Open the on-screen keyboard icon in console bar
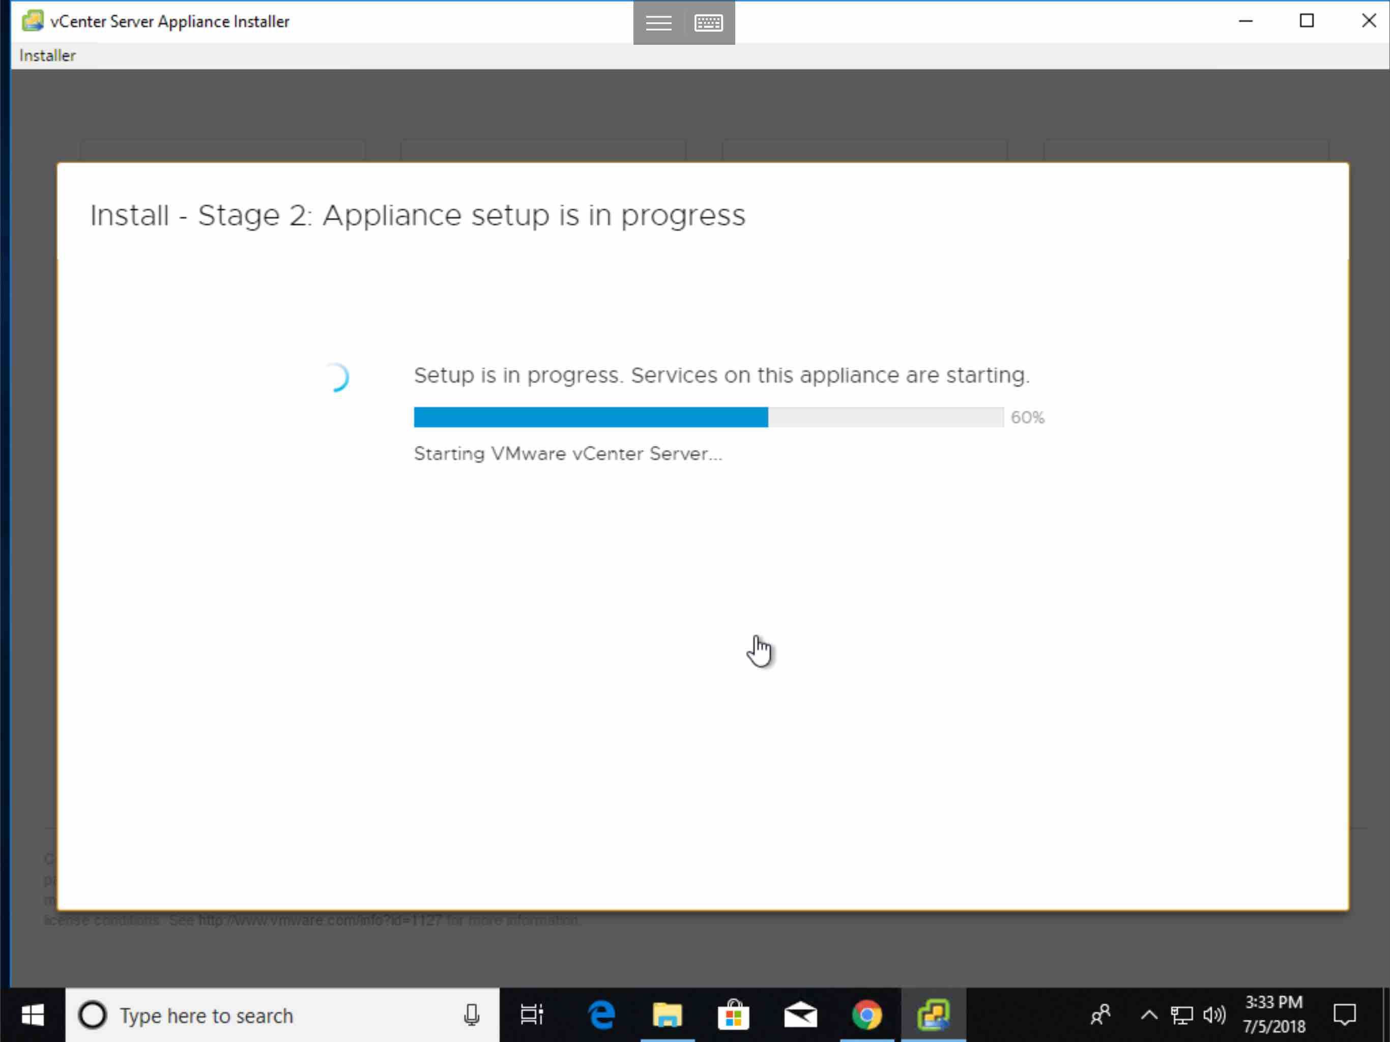1390x1042 pixels. (708, 22)
